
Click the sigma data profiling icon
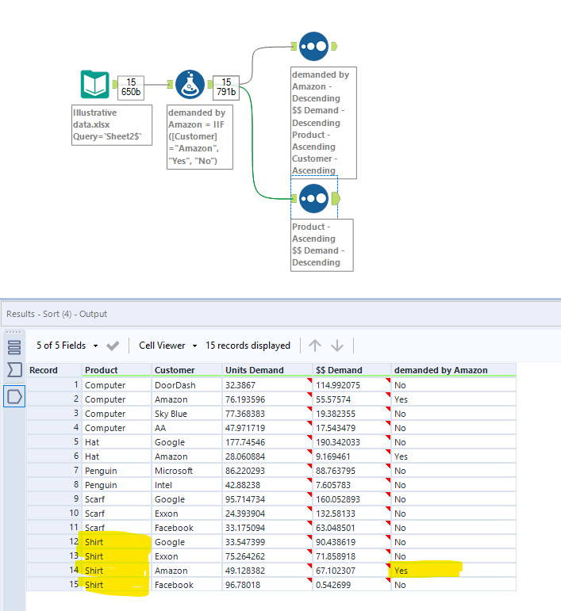click(x=14, y=369)
